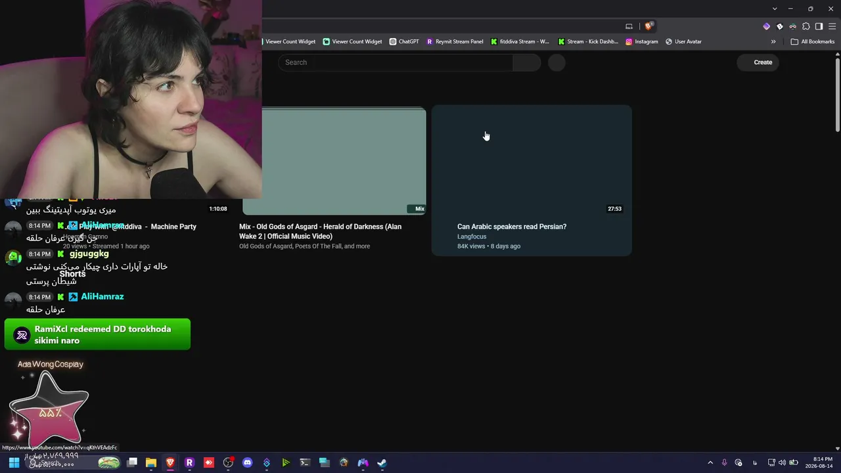Viewport: 841px width, 473px height.
Task: Click the install app icon in address bar
Action: coord(629,26)
